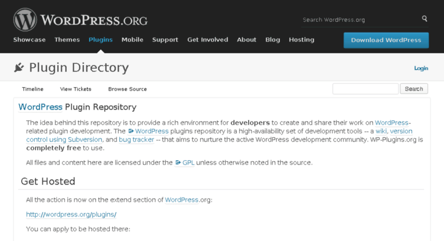Click the Search button next to the search box
444x241 pixels.
pos(414,89)
